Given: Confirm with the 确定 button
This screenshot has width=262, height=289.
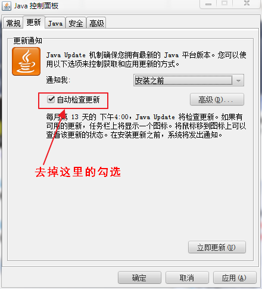Looking at the screenshot, I should (139, 278).
